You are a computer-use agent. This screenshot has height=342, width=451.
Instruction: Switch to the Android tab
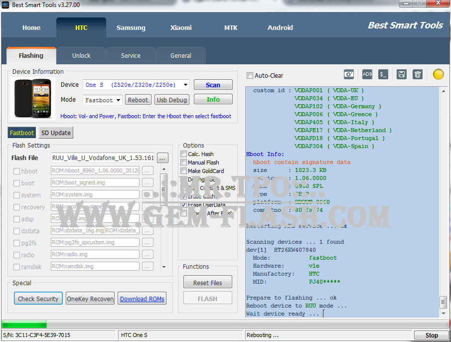click(x=280, y=27)
